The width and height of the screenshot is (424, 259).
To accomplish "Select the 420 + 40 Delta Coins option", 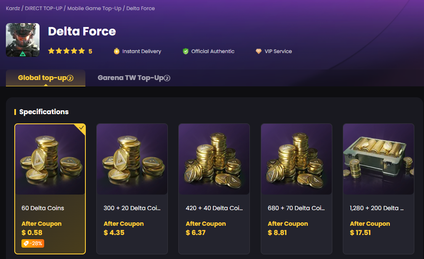I will point(214,188).
